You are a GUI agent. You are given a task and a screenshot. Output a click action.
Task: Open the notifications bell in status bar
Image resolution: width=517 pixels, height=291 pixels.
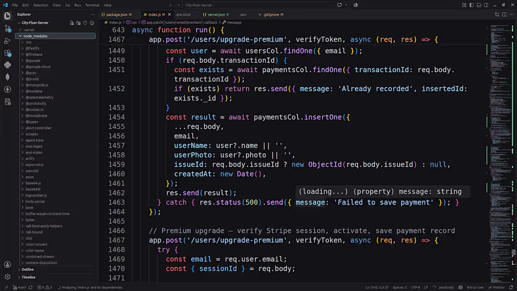(x=511, y=287)
